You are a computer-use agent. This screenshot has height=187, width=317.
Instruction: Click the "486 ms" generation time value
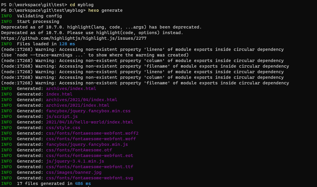[83, 183]
